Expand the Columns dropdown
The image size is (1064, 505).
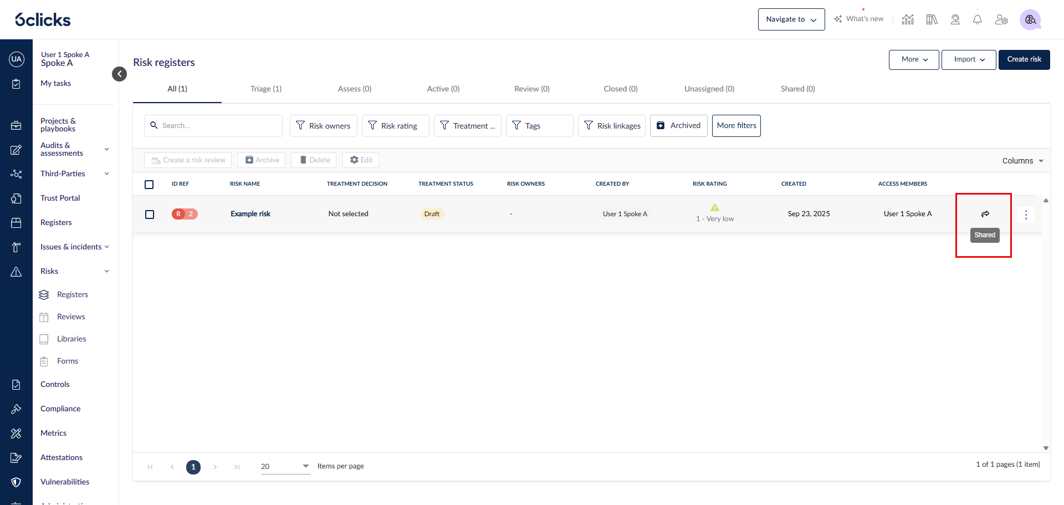coord(1022,161)
